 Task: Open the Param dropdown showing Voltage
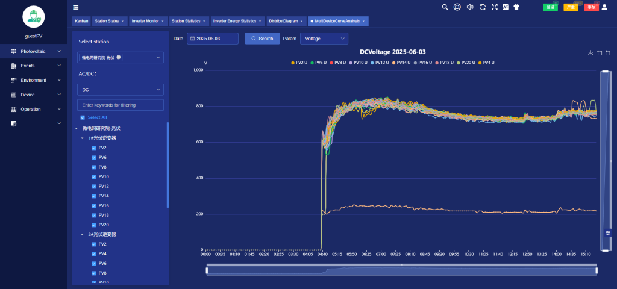(x=324, y=39)
